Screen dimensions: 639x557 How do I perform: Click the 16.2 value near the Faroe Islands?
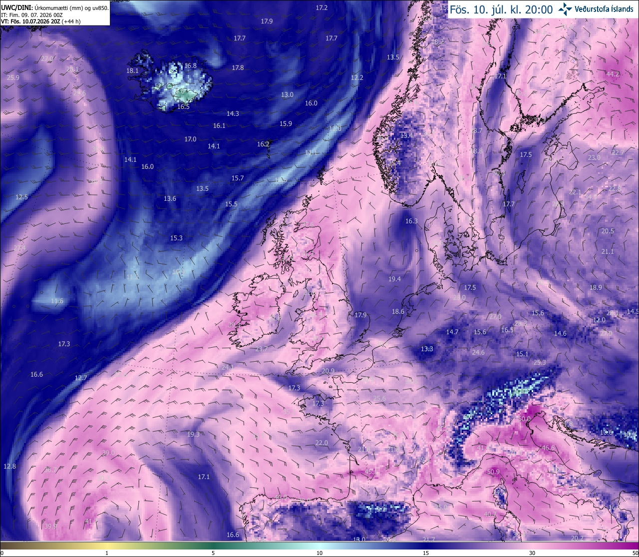click(263, 144)
